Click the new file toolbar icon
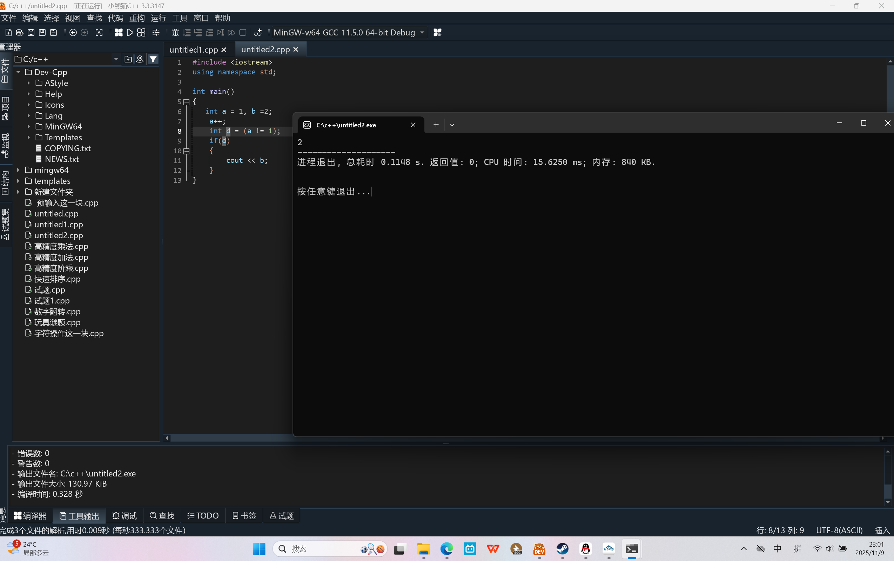 pos(8,33)
